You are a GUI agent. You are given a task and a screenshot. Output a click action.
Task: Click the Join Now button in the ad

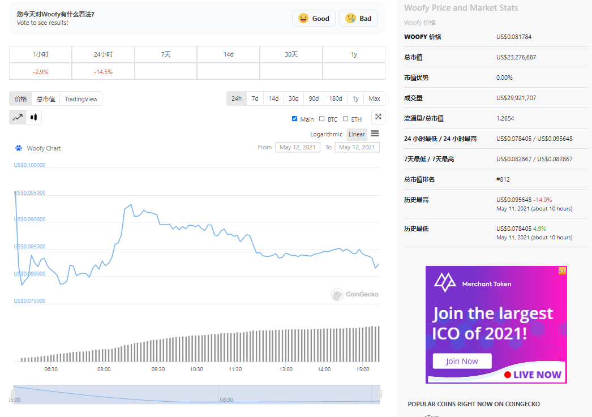pyautogui.click(x=462, y=360)
